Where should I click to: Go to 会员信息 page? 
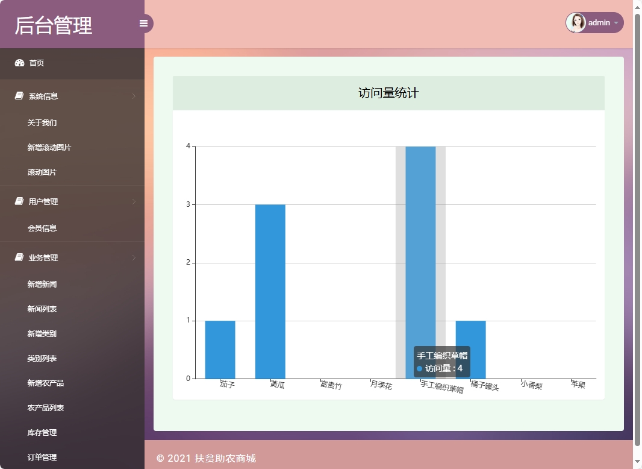point(42,228)
